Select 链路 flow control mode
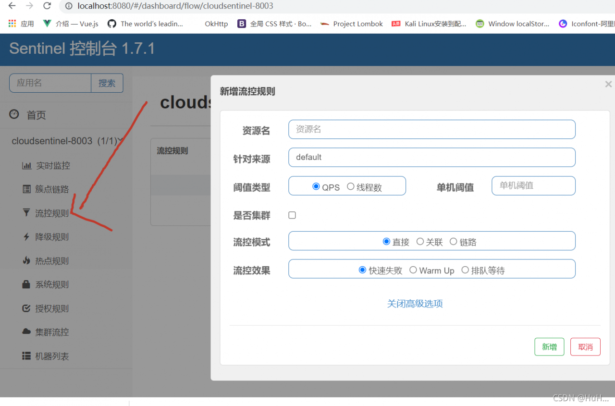615x406 pixels. 454,242
